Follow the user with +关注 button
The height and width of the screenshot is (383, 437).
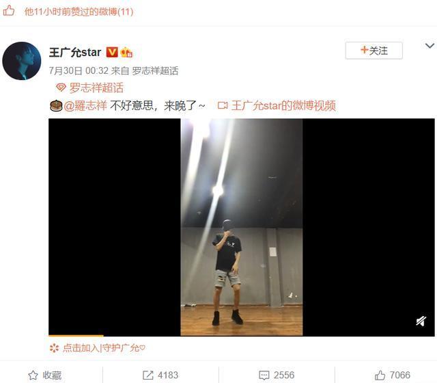click(373, 51)
